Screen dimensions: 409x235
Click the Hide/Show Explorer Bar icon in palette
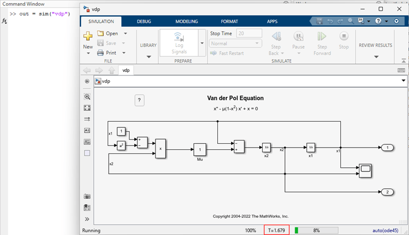coord(87,81)
